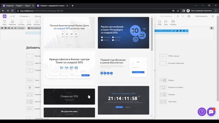Open Настройки section settings button
This screenshot has width=219, height=123.
pos(34,28)
